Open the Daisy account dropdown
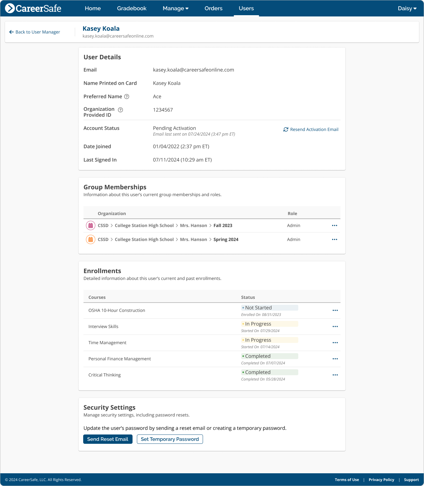Viewport: 424px width, 486px height. 407,8
